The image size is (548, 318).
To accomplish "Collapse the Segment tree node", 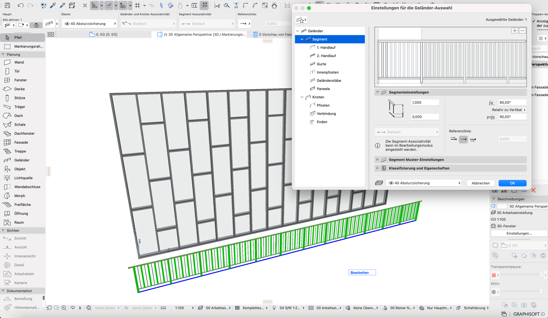I will click(x=302, y=39).
